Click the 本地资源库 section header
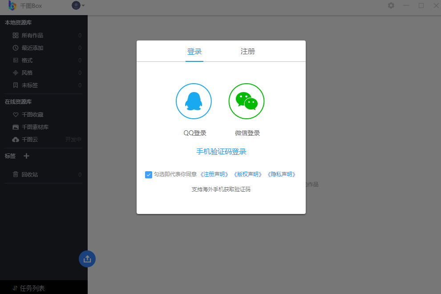 pyautogui.click(x=18, y=23)
